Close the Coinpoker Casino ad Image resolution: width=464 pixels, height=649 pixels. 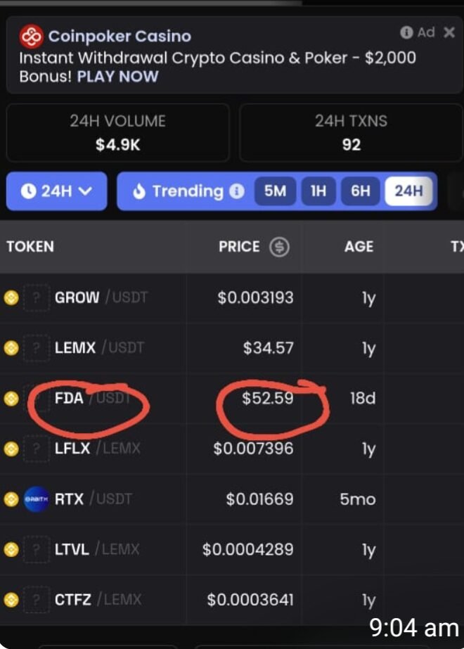point(449,32)
